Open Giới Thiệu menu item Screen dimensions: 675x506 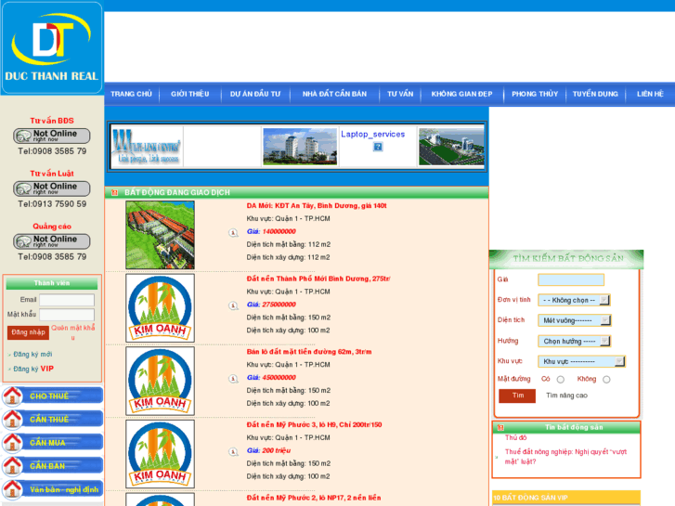pos(189,94)
